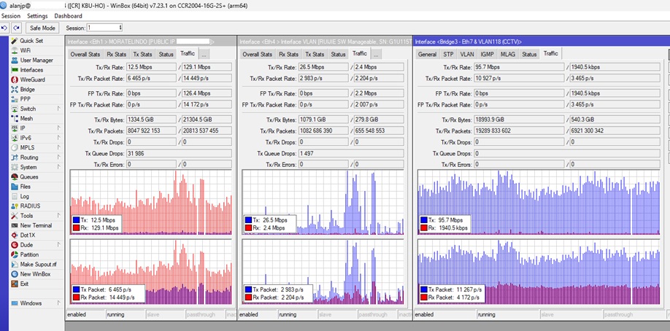Click Make Supout.rif sidebar item
The height and width of the screenshot is (331, 670).
coord(34,265)
